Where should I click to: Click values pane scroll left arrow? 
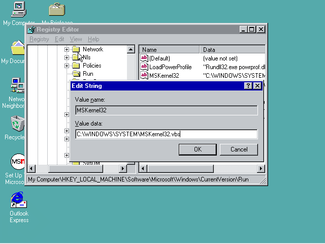[x=143, y=168]
